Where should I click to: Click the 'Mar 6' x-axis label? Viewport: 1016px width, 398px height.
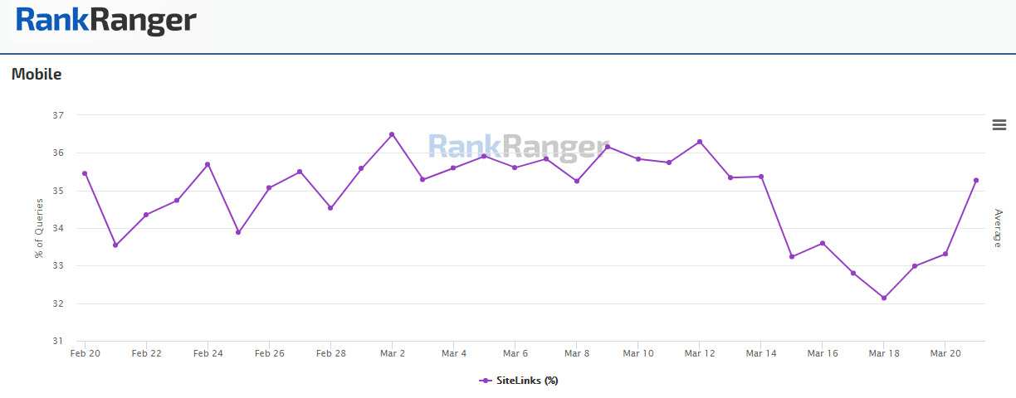[x=515, y=353]
